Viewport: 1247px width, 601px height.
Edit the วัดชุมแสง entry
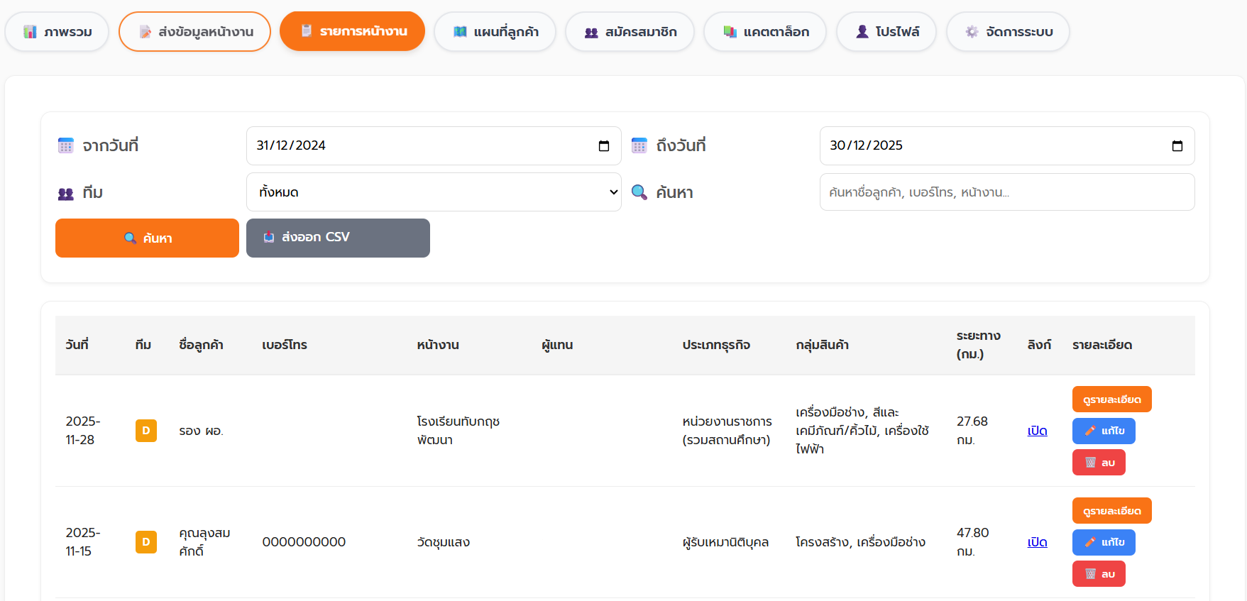pos(1103,542)
